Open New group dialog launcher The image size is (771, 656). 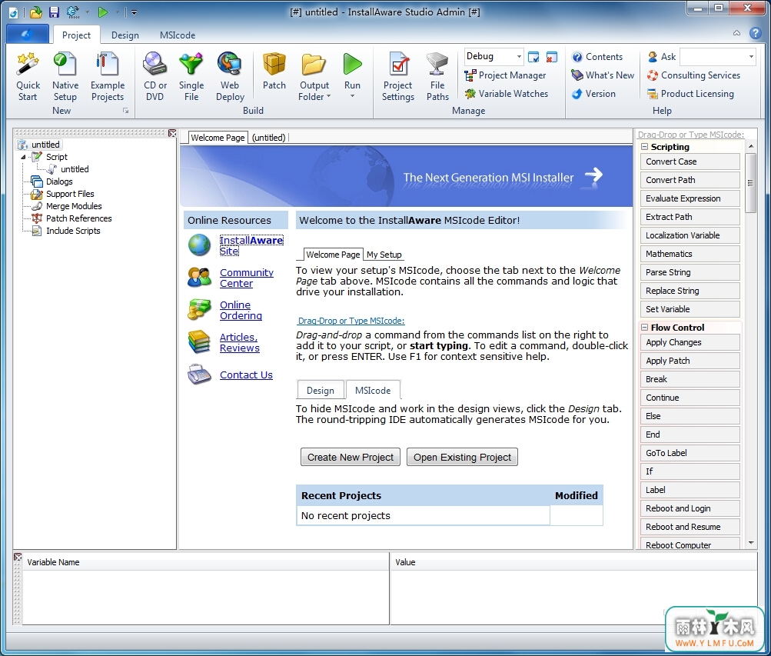pos(126,112)
